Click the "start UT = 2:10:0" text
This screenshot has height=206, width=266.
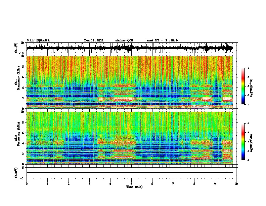(162, 40)
